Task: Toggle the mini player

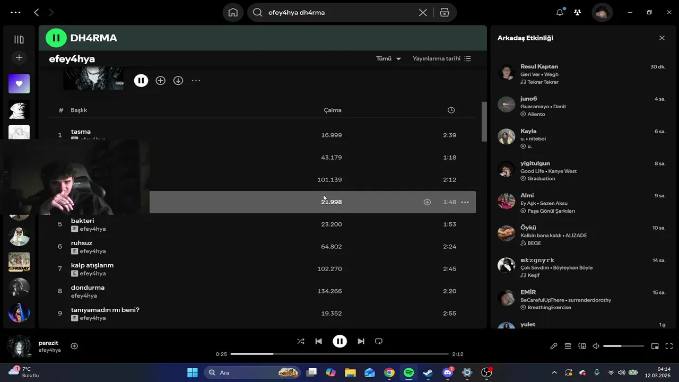Action: (655, 346)
